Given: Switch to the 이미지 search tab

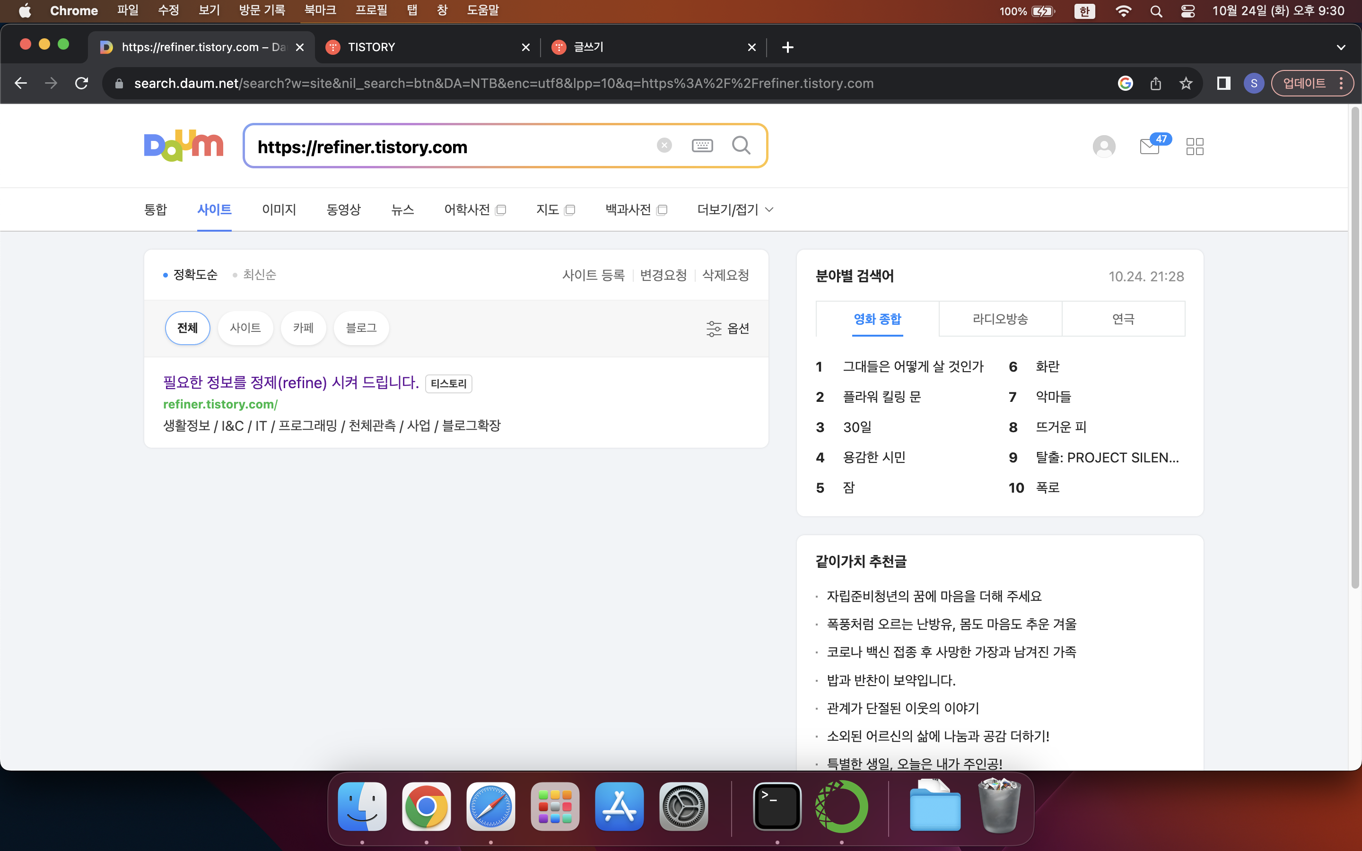Looking at the screenshot, I should (279, 209).
